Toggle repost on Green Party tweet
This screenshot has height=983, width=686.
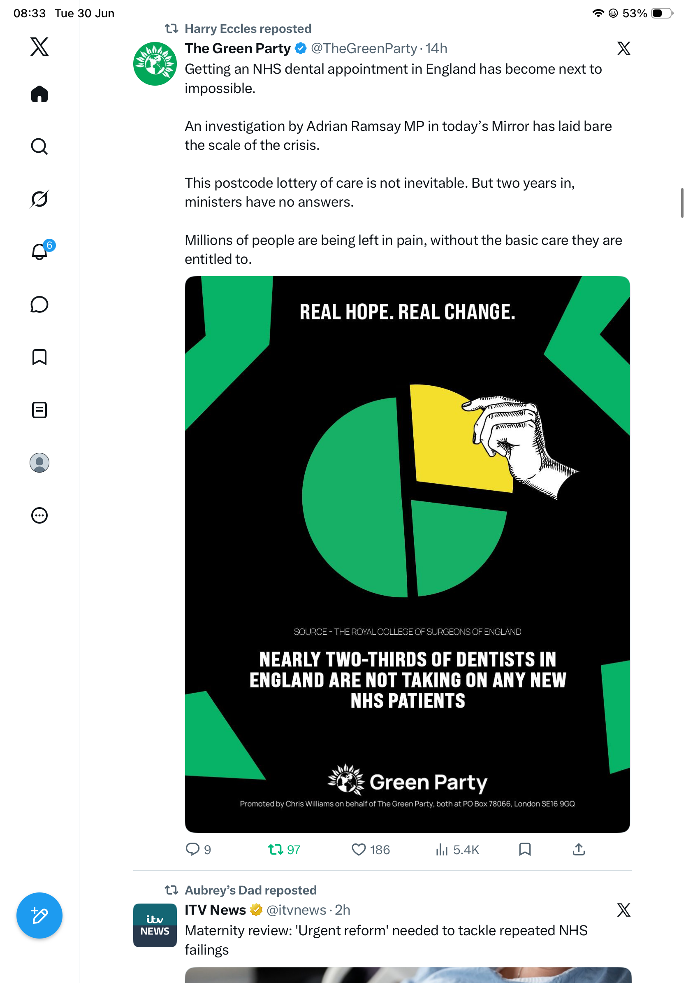pos(284,849)
